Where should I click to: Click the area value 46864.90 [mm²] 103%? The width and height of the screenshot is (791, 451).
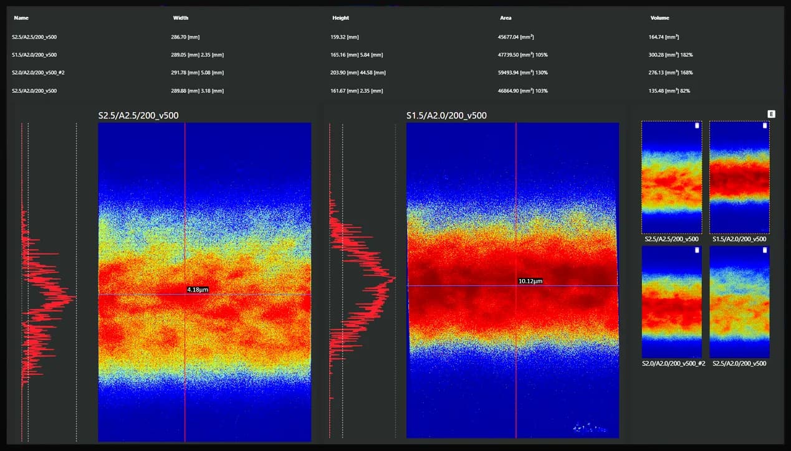[x=522, y=91]
